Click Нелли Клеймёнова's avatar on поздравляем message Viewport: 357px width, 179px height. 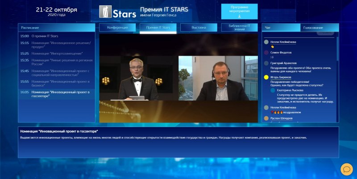[x=266, y=108]
